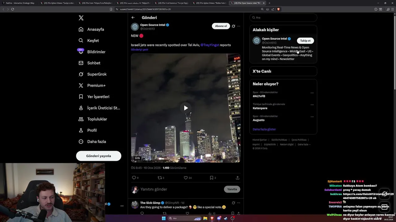The image size is (396, 222).
Task: Open İçerik Üreticisi Stüdyosu item
Action: pos(99,108)
